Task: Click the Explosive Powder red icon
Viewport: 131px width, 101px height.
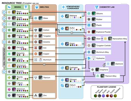Action: [x=94, y=32]
